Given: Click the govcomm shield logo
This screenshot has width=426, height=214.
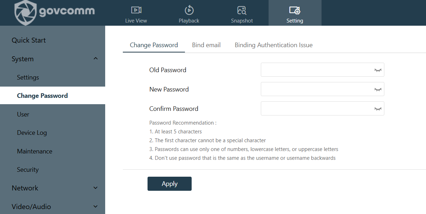Looking at the screenshot, I should 25,13.
